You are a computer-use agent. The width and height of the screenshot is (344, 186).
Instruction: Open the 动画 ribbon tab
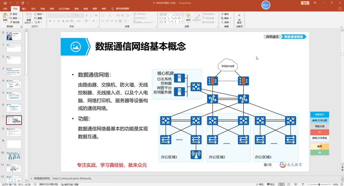52,9
